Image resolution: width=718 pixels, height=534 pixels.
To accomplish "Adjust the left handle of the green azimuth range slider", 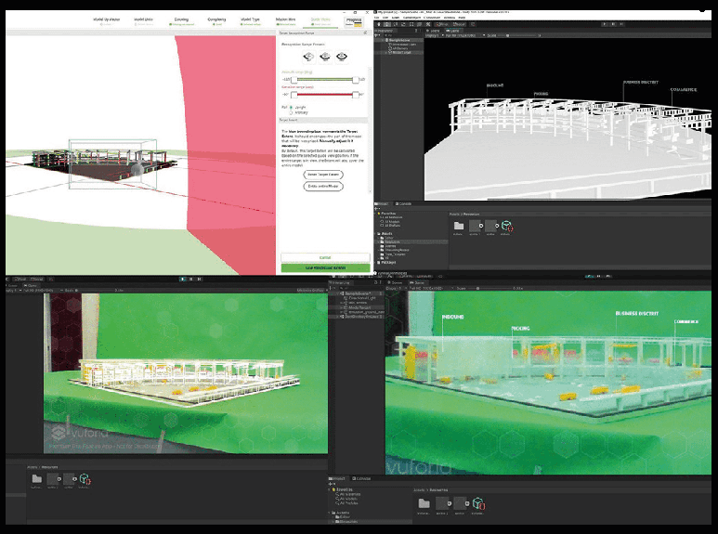I will [x=294, y=80].
